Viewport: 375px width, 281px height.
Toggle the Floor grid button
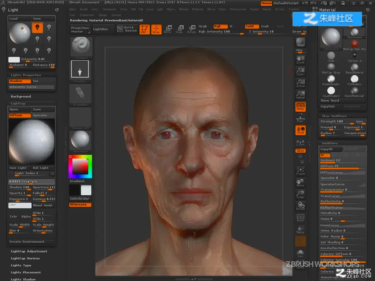pos(300,118)
